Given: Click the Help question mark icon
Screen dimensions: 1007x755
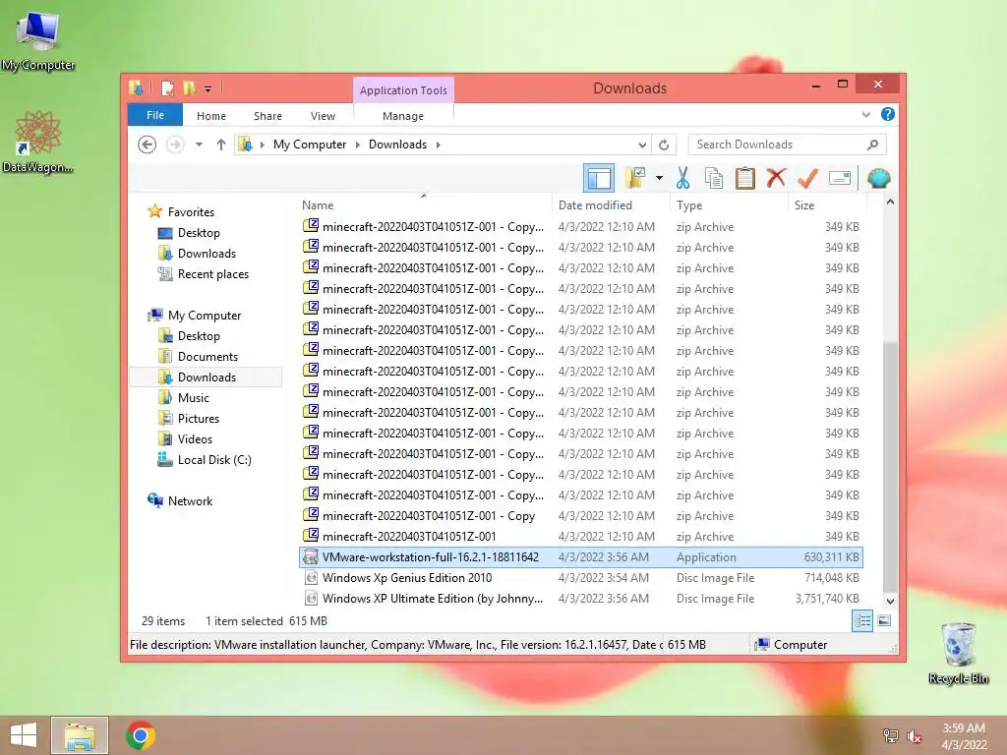Looking at the screenshot, I should point(888,114).
